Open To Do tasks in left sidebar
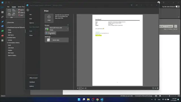181x102 pixels. (x=3, y=22)
